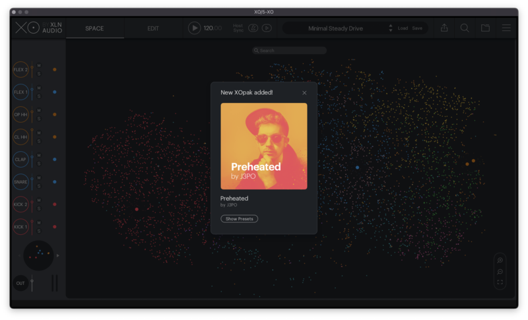This screenshot has height=320, width=528.
Task: Open the Preheated by J3PO cover artwork
Action: [264, 146]
